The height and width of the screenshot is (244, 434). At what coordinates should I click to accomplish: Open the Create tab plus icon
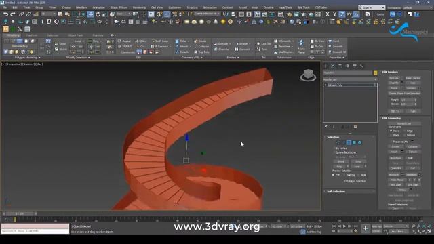coord(325,66)
